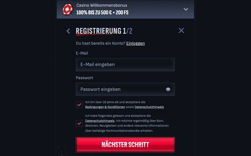This screenshot has width=251, height=156.
Task: Focus the E-Mail eingeben field
Action: click(x=125, y=65)
